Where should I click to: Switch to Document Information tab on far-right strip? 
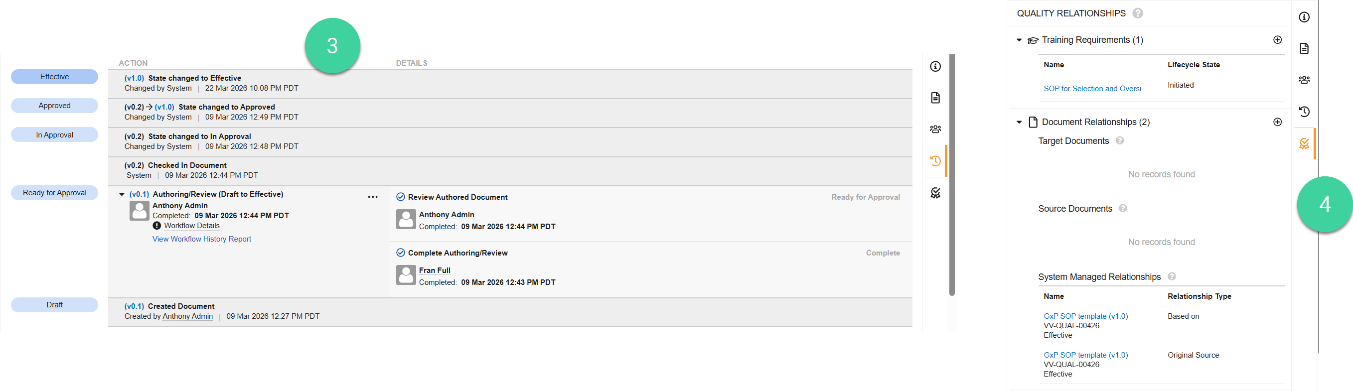point(1305,17)
